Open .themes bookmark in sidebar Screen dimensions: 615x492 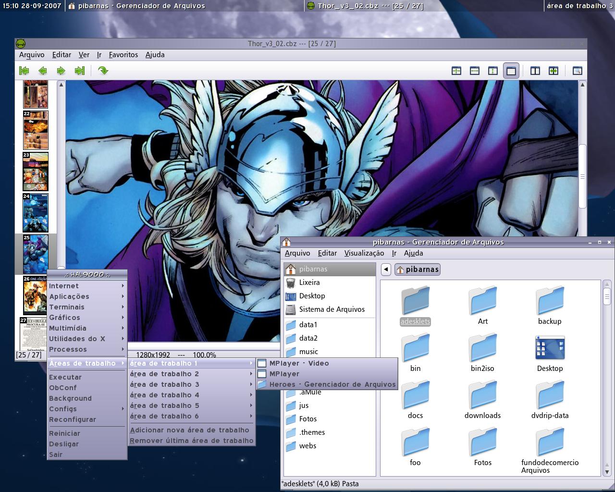tap(330, 432)
